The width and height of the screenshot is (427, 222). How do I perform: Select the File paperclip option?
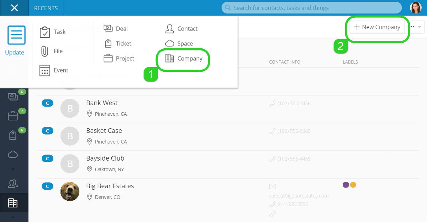point(52,51)
